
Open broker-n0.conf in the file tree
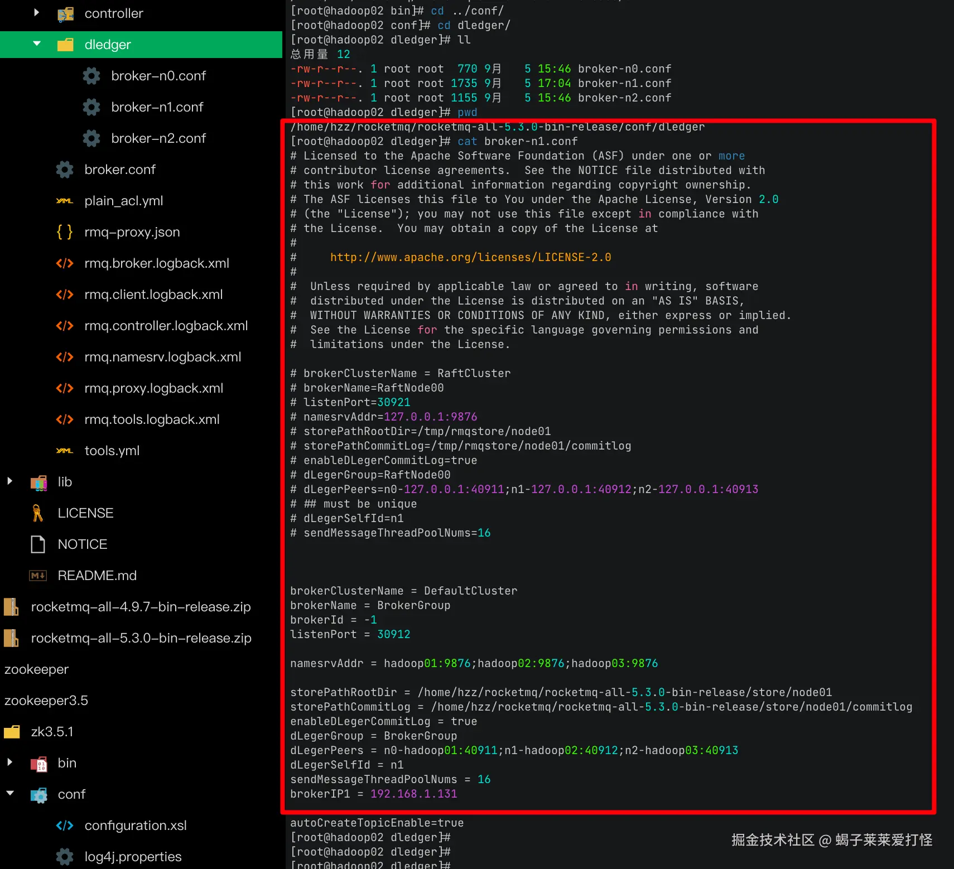coord(158,76)
